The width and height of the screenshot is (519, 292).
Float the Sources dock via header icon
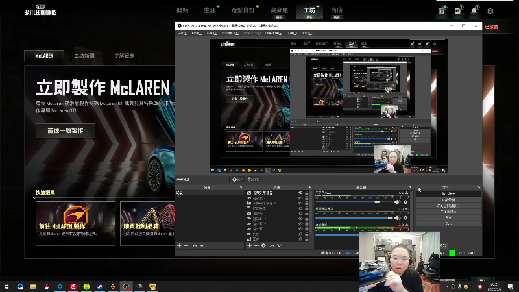tap(310, 188)
